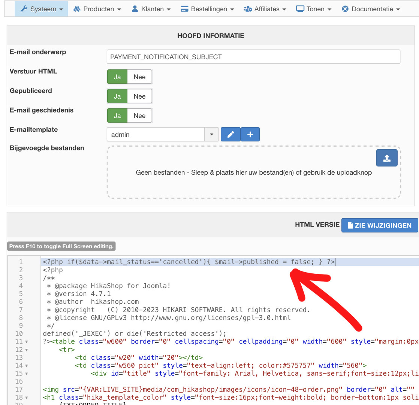Collapse code fold arrow on line 11
The image size is (419, 405).
pos(26,342)
